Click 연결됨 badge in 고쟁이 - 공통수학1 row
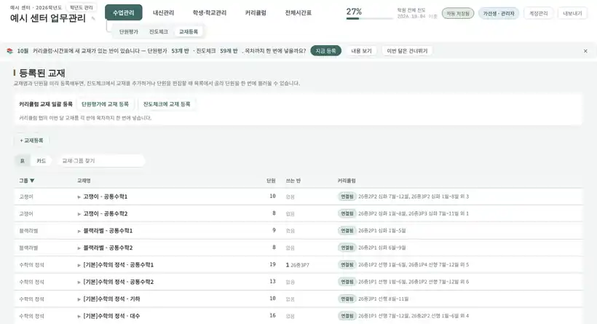Screen dimensions: 597x324 (347, 197)
